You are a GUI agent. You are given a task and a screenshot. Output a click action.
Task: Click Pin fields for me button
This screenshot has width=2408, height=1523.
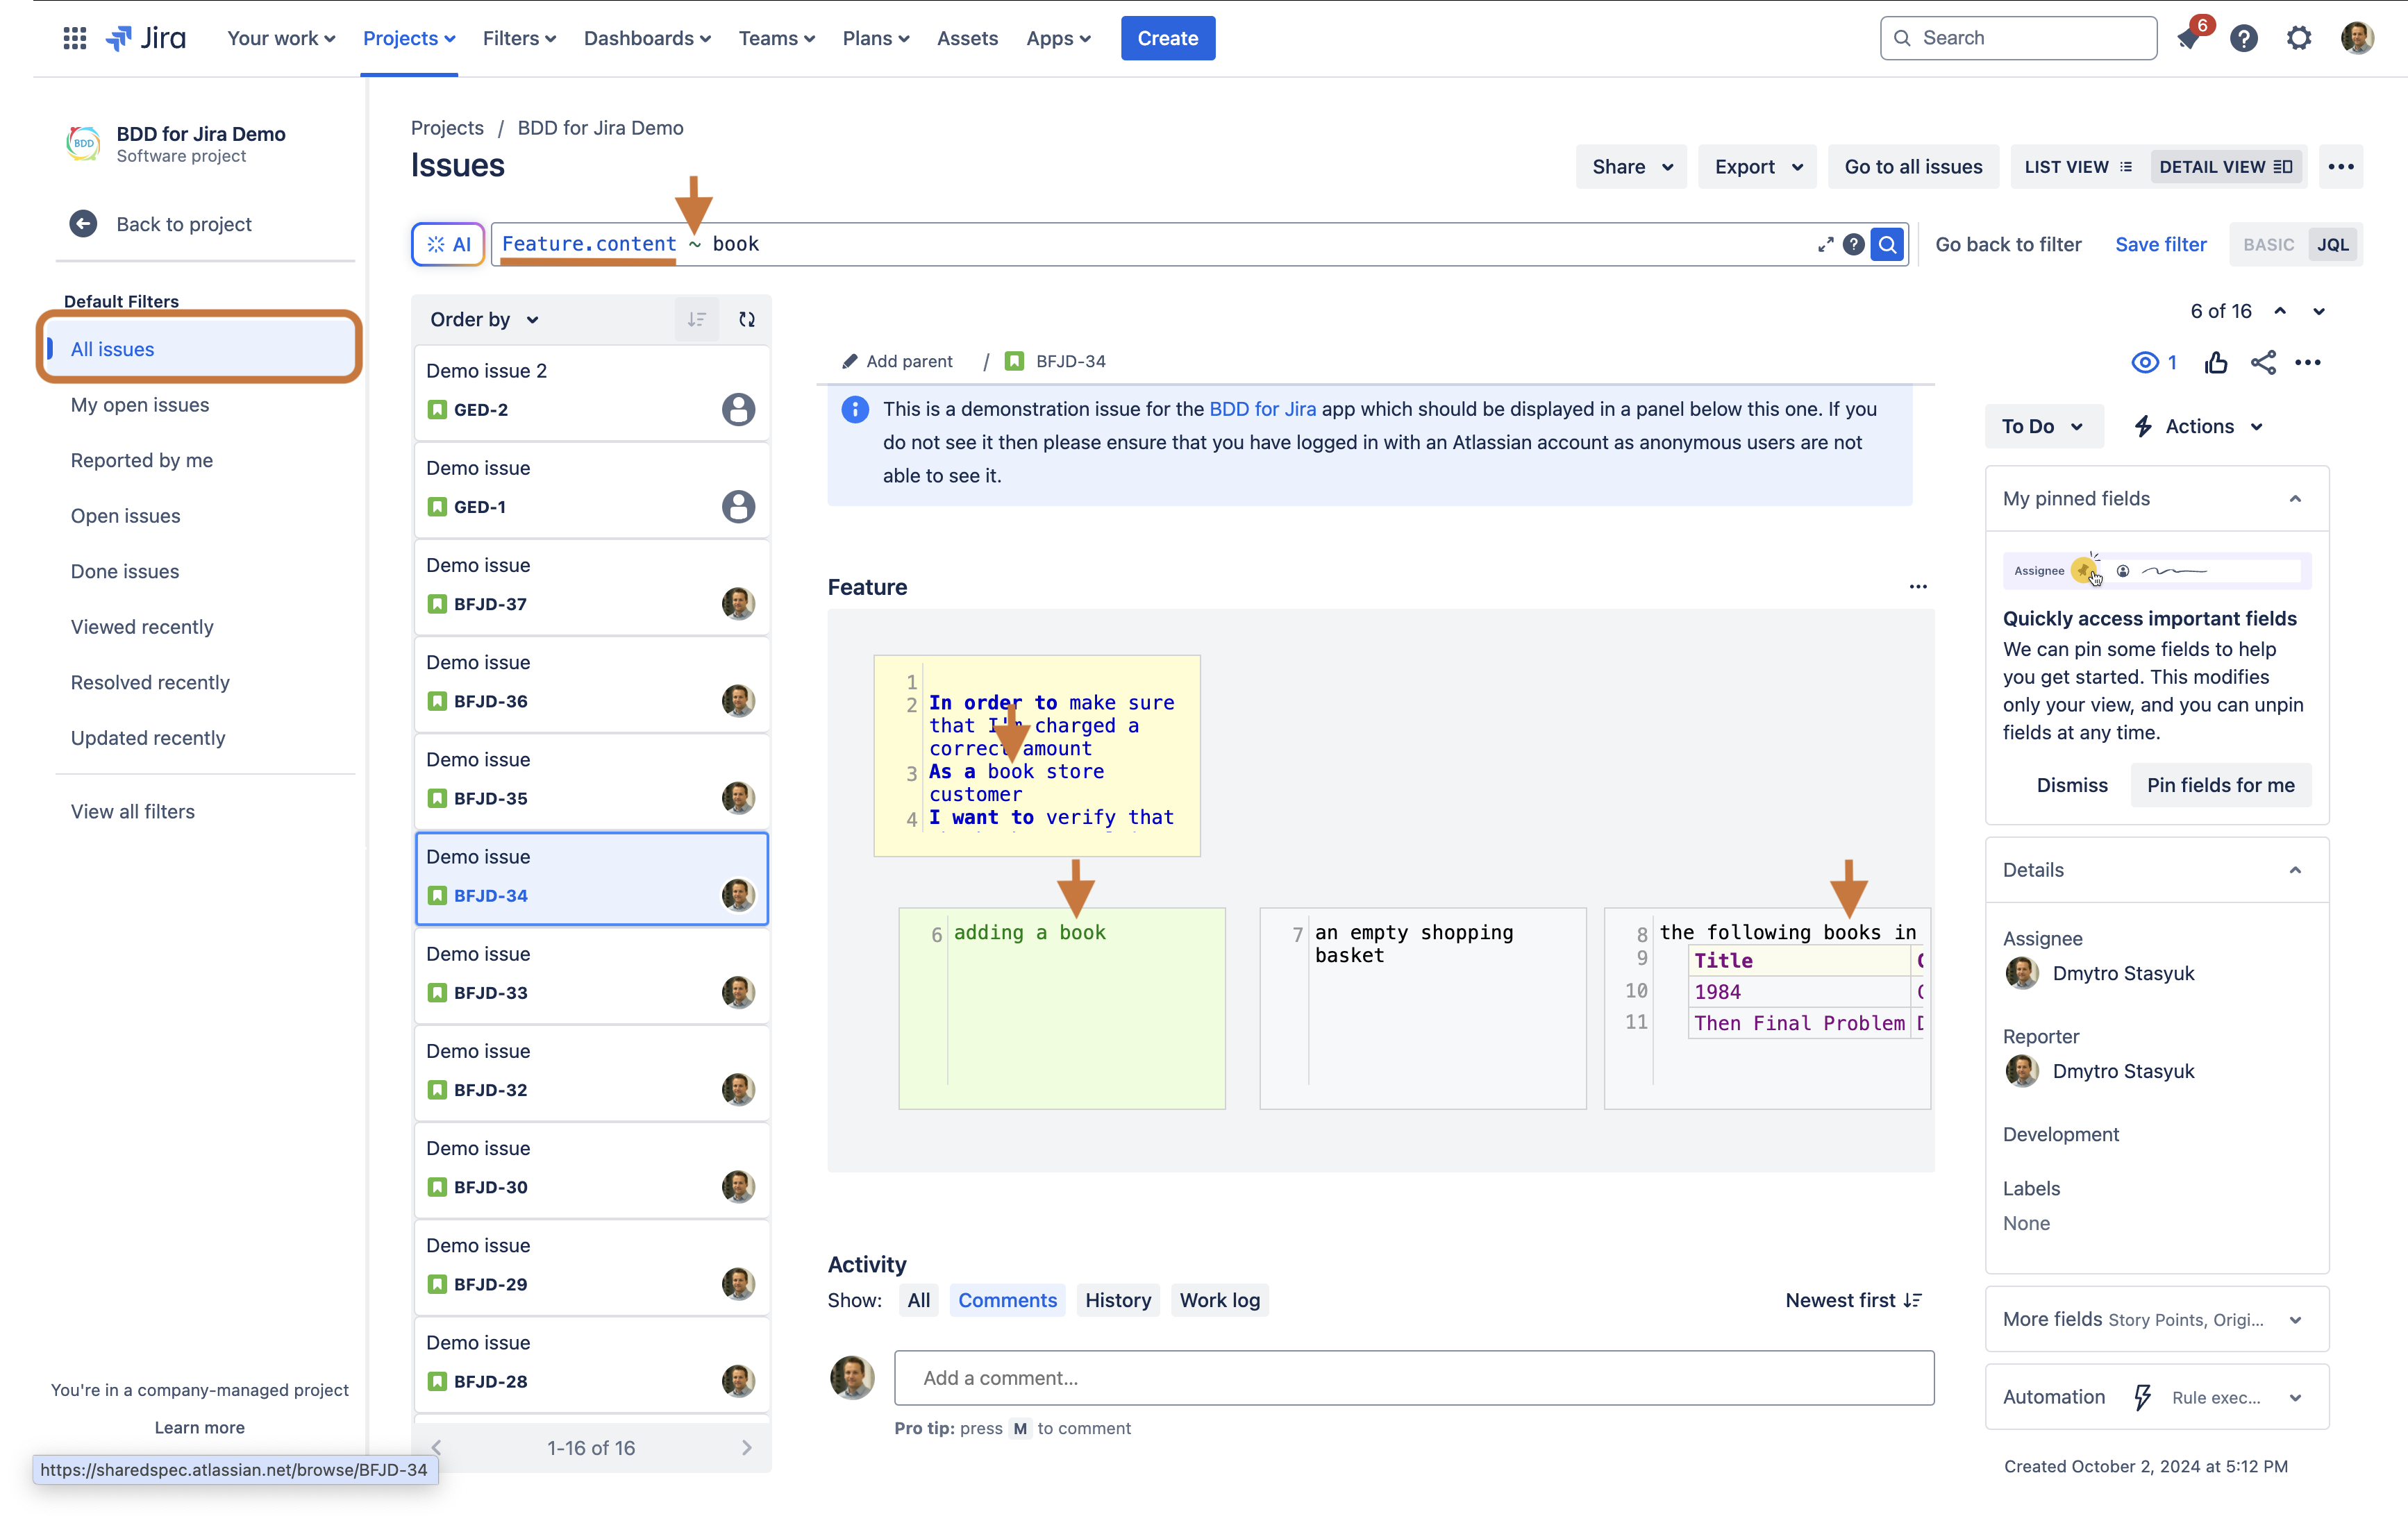(2220, 785)
